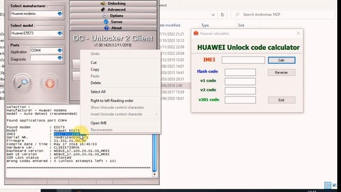Click the Search Andromax M2P box
The height and width of the screenshot is (192, 341).
pyautogui.click(x=283, y=14)
